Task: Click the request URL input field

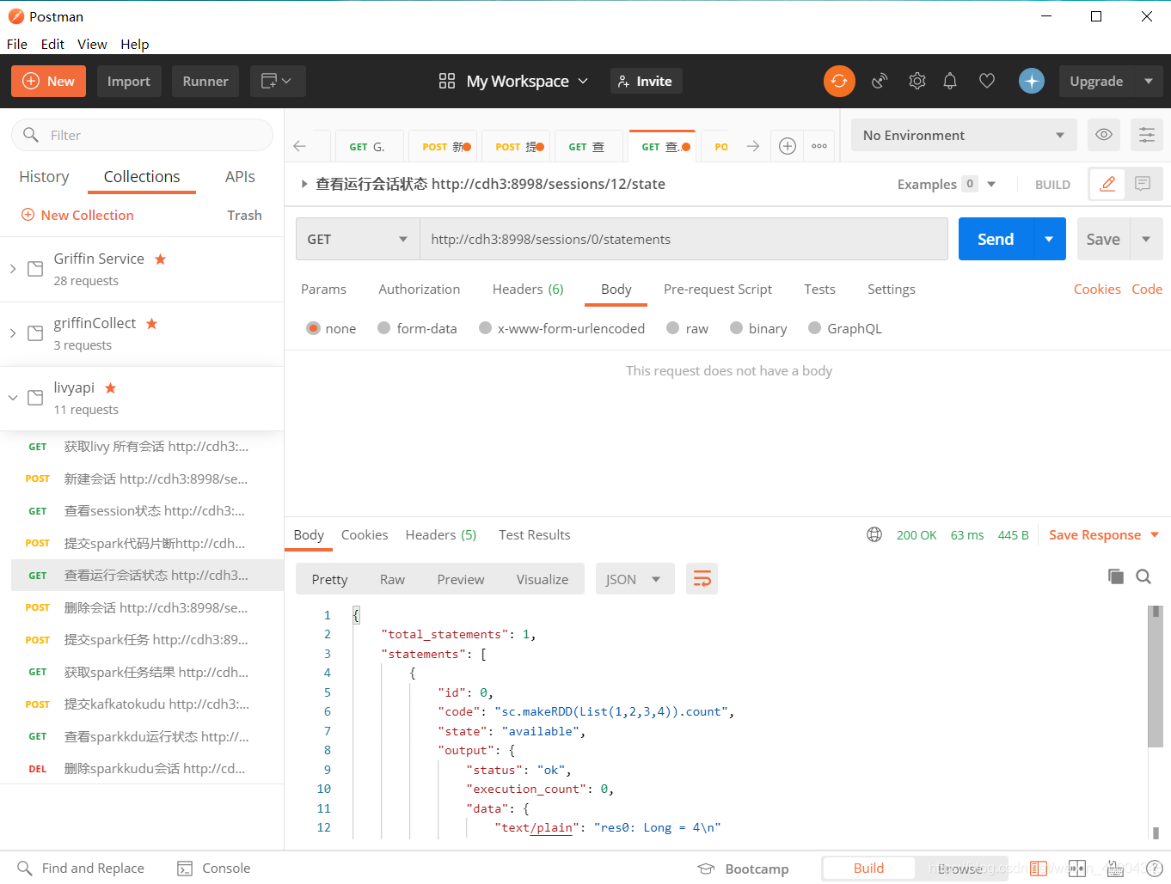Action: (x=684, y=239)
